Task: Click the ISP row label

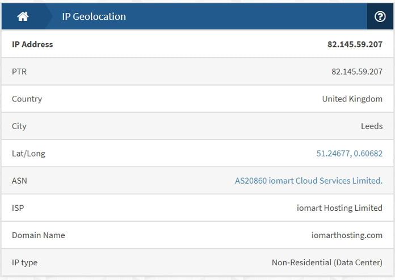Action: coord(18,208)
